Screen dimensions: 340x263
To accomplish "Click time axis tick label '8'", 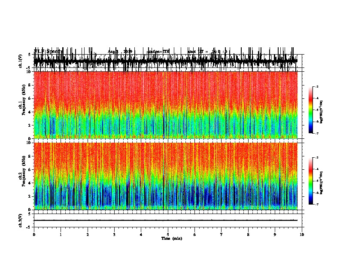I will pos(248,234).
